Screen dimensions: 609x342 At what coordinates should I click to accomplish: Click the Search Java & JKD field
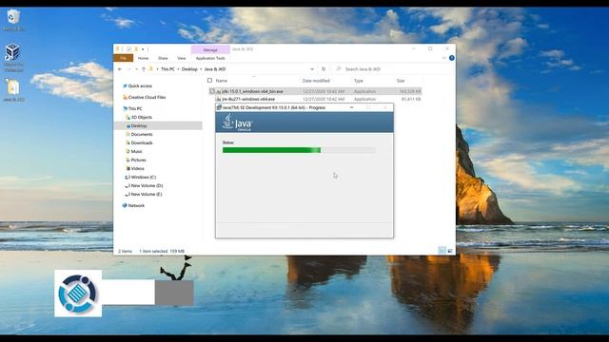[392, 69]
